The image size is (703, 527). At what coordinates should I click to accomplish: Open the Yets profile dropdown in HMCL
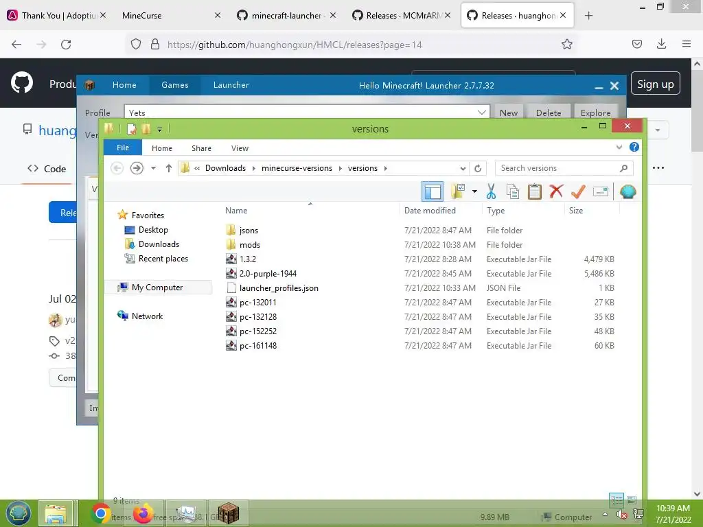pos(482,113)
